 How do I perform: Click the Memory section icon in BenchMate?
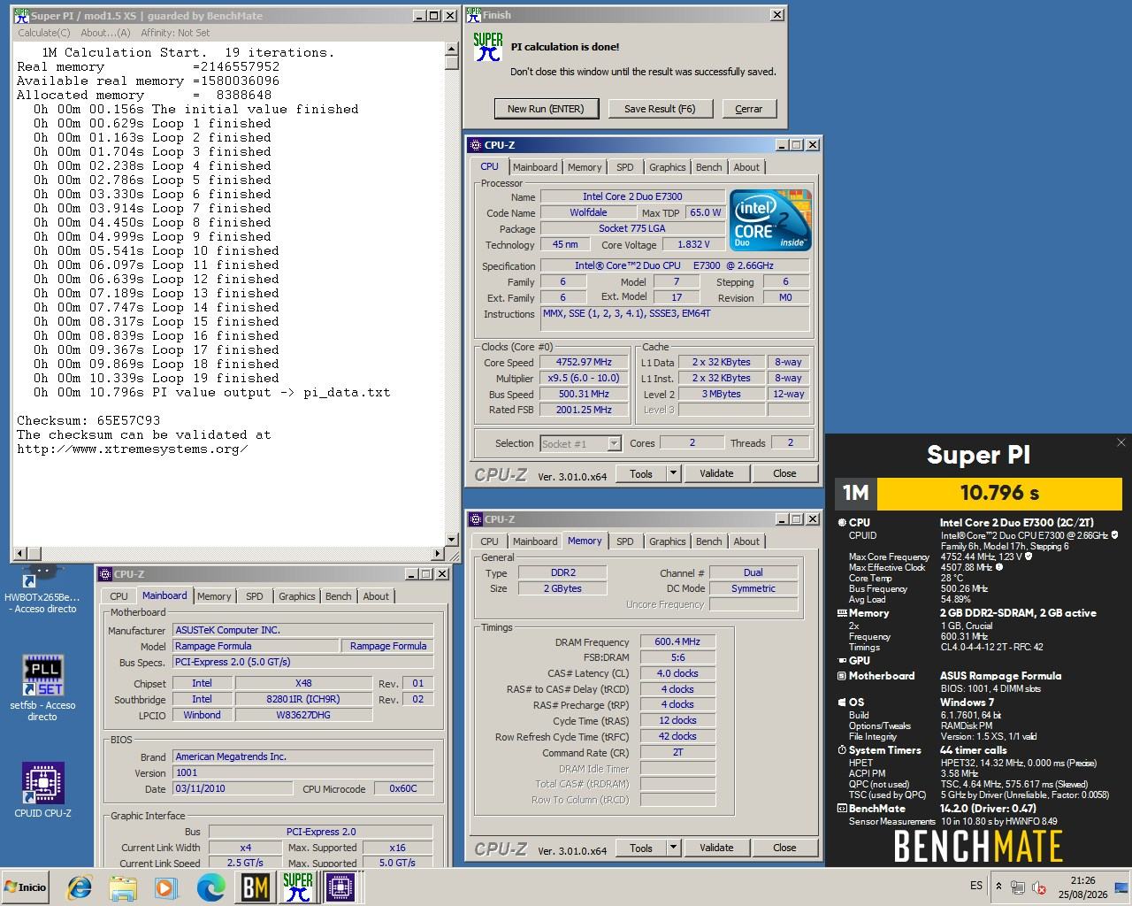click(842, 613)
